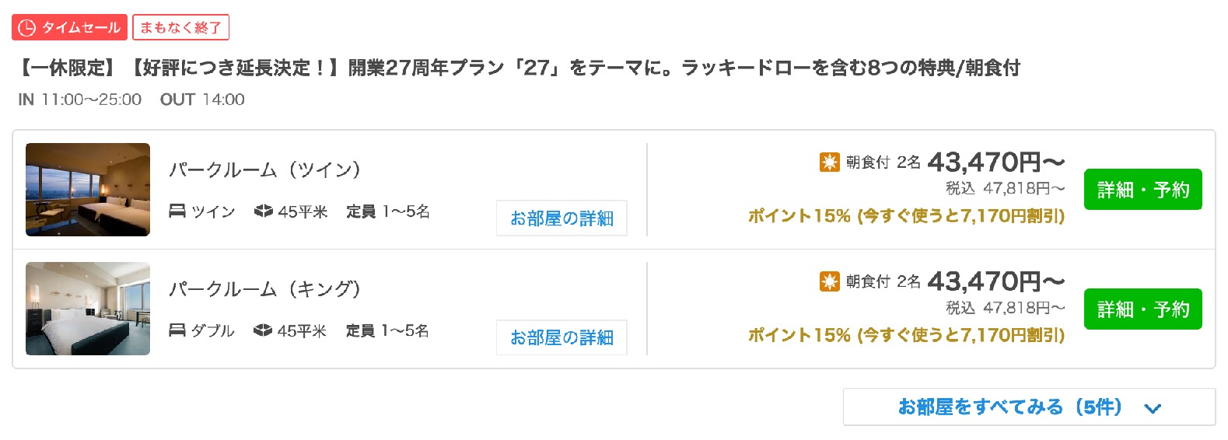Screen dimensions: 1228x440
Task: Select the パークルーム（キング） room name
Action: coord(264,289)
